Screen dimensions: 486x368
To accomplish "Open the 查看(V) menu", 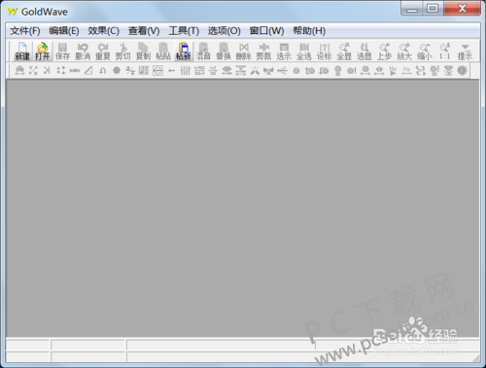I will coord(144,31).
